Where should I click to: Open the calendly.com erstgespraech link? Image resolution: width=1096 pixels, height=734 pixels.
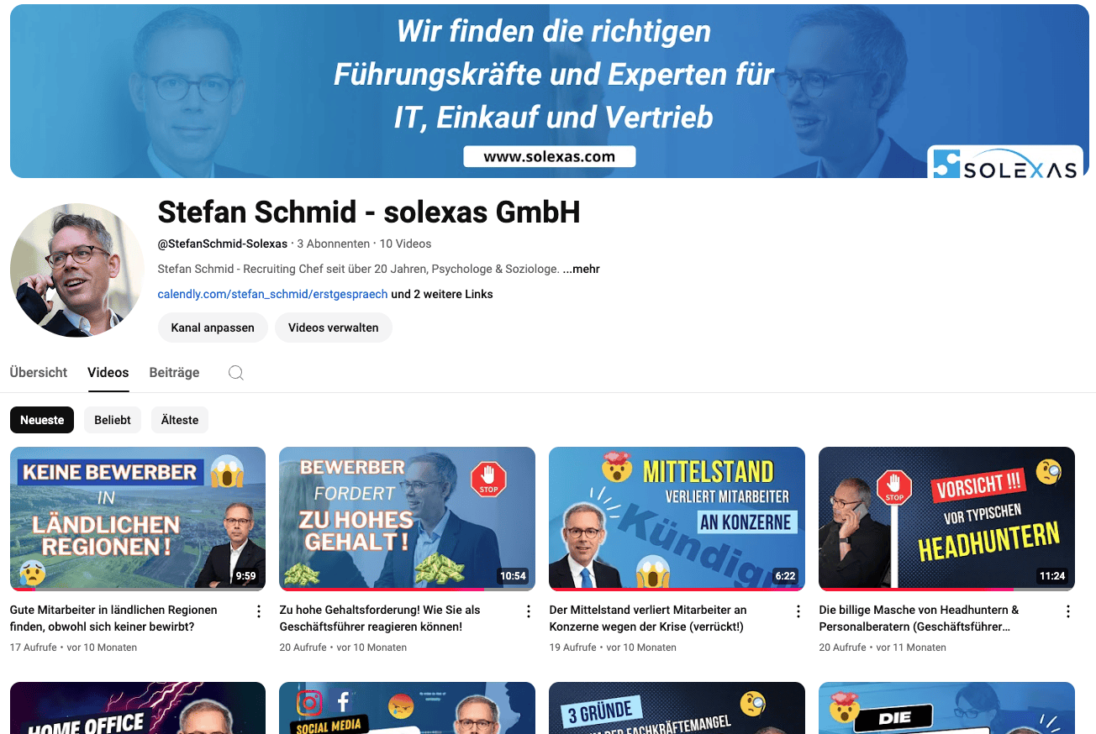click(272, 295)
